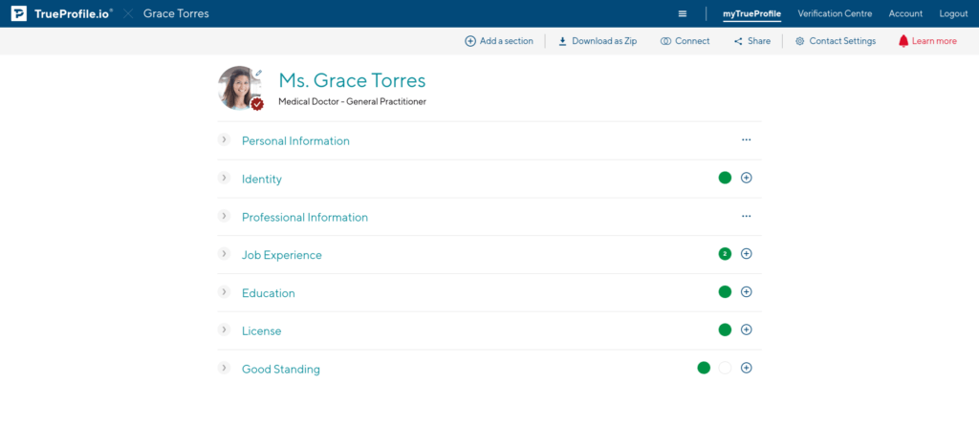Click Medical Doctor - General Practitioner text

(352, 102)
